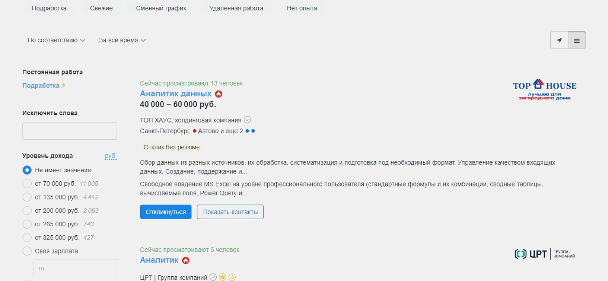The height and width of the screenshot is (281, 608).
Task: Select the "от 200 000 руб." income radio
Action: click(x=27, y=211)
